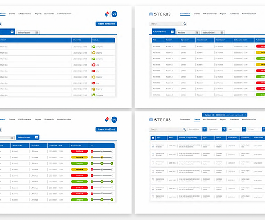Click the Problem or Opportunity column header

(189, 138)
